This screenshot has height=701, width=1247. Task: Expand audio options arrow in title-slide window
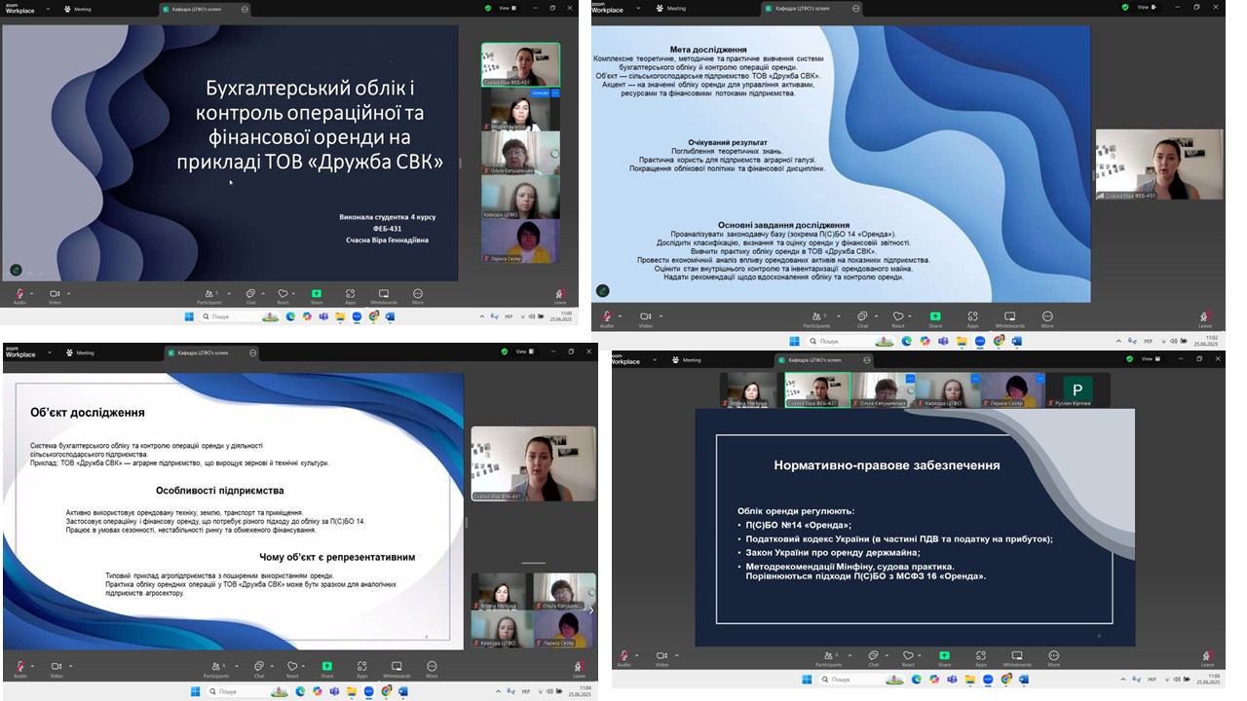point(31,293)
